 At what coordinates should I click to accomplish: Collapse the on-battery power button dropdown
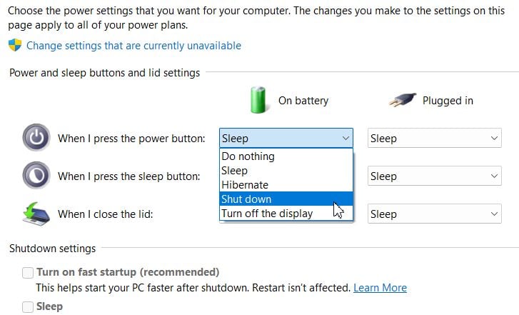(x=286, y=138)
